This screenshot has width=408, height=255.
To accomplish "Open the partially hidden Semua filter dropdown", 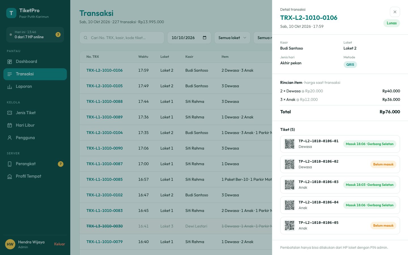I will click(x=263, y=38).
